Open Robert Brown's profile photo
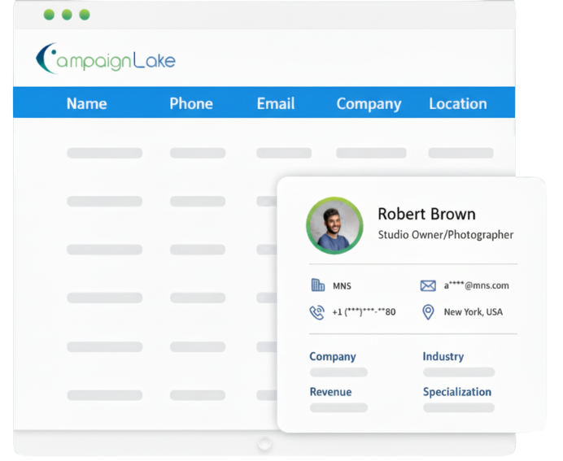This screenshot has width=563, height=461. tap(334, 225)
